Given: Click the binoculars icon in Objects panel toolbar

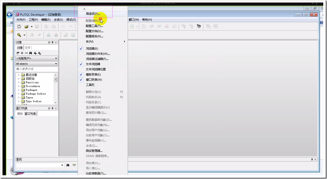Looking at the screenshot, I should click(31, 53).
